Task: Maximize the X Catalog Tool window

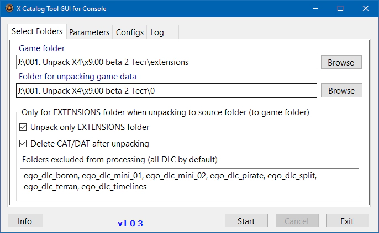Action: [340, 9]
